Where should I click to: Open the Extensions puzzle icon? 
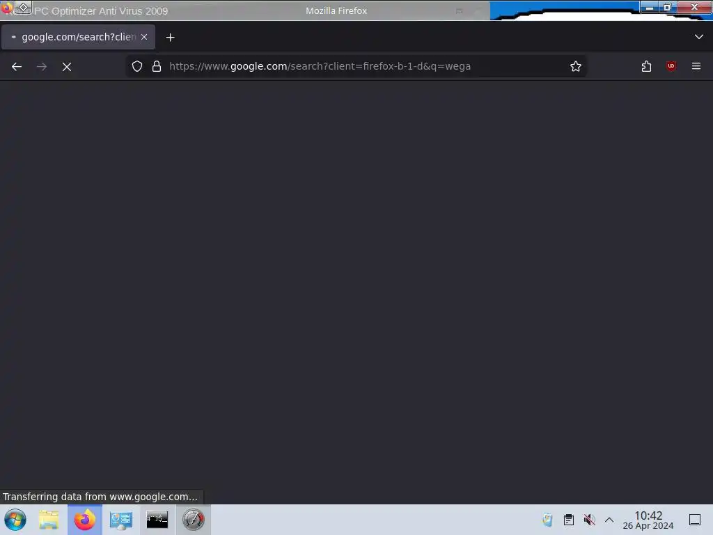pos(646,66)
